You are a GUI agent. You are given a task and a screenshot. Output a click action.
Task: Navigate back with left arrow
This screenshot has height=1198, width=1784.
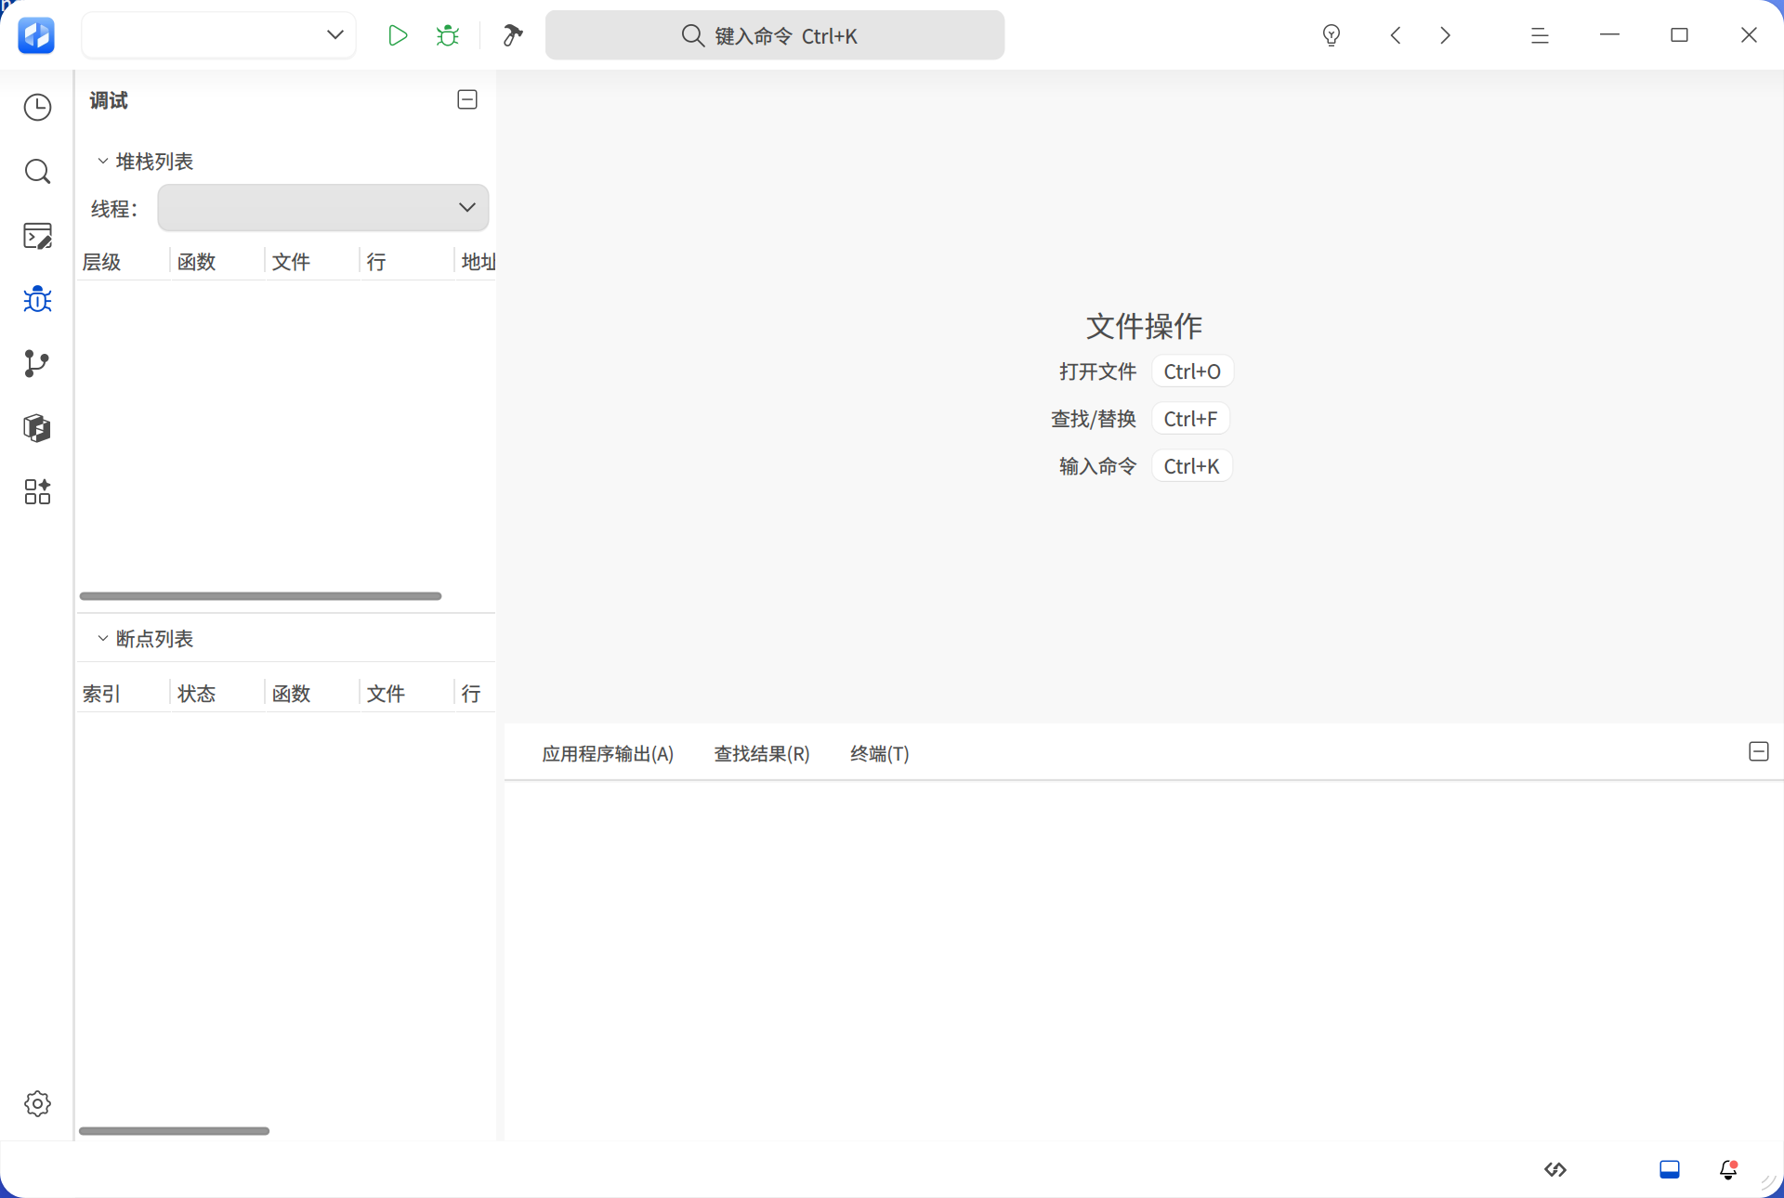pyautogui.click(x=1396, y=35)
